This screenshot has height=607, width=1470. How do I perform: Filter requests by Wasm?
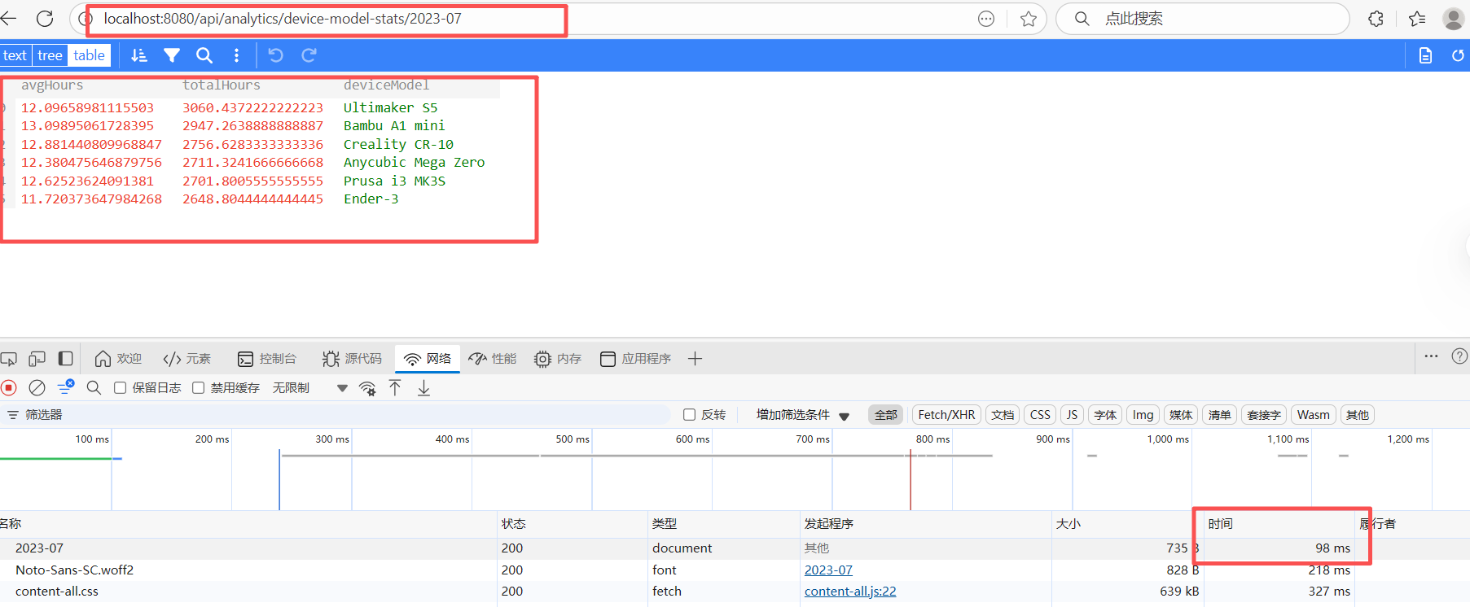point(1313,415)
